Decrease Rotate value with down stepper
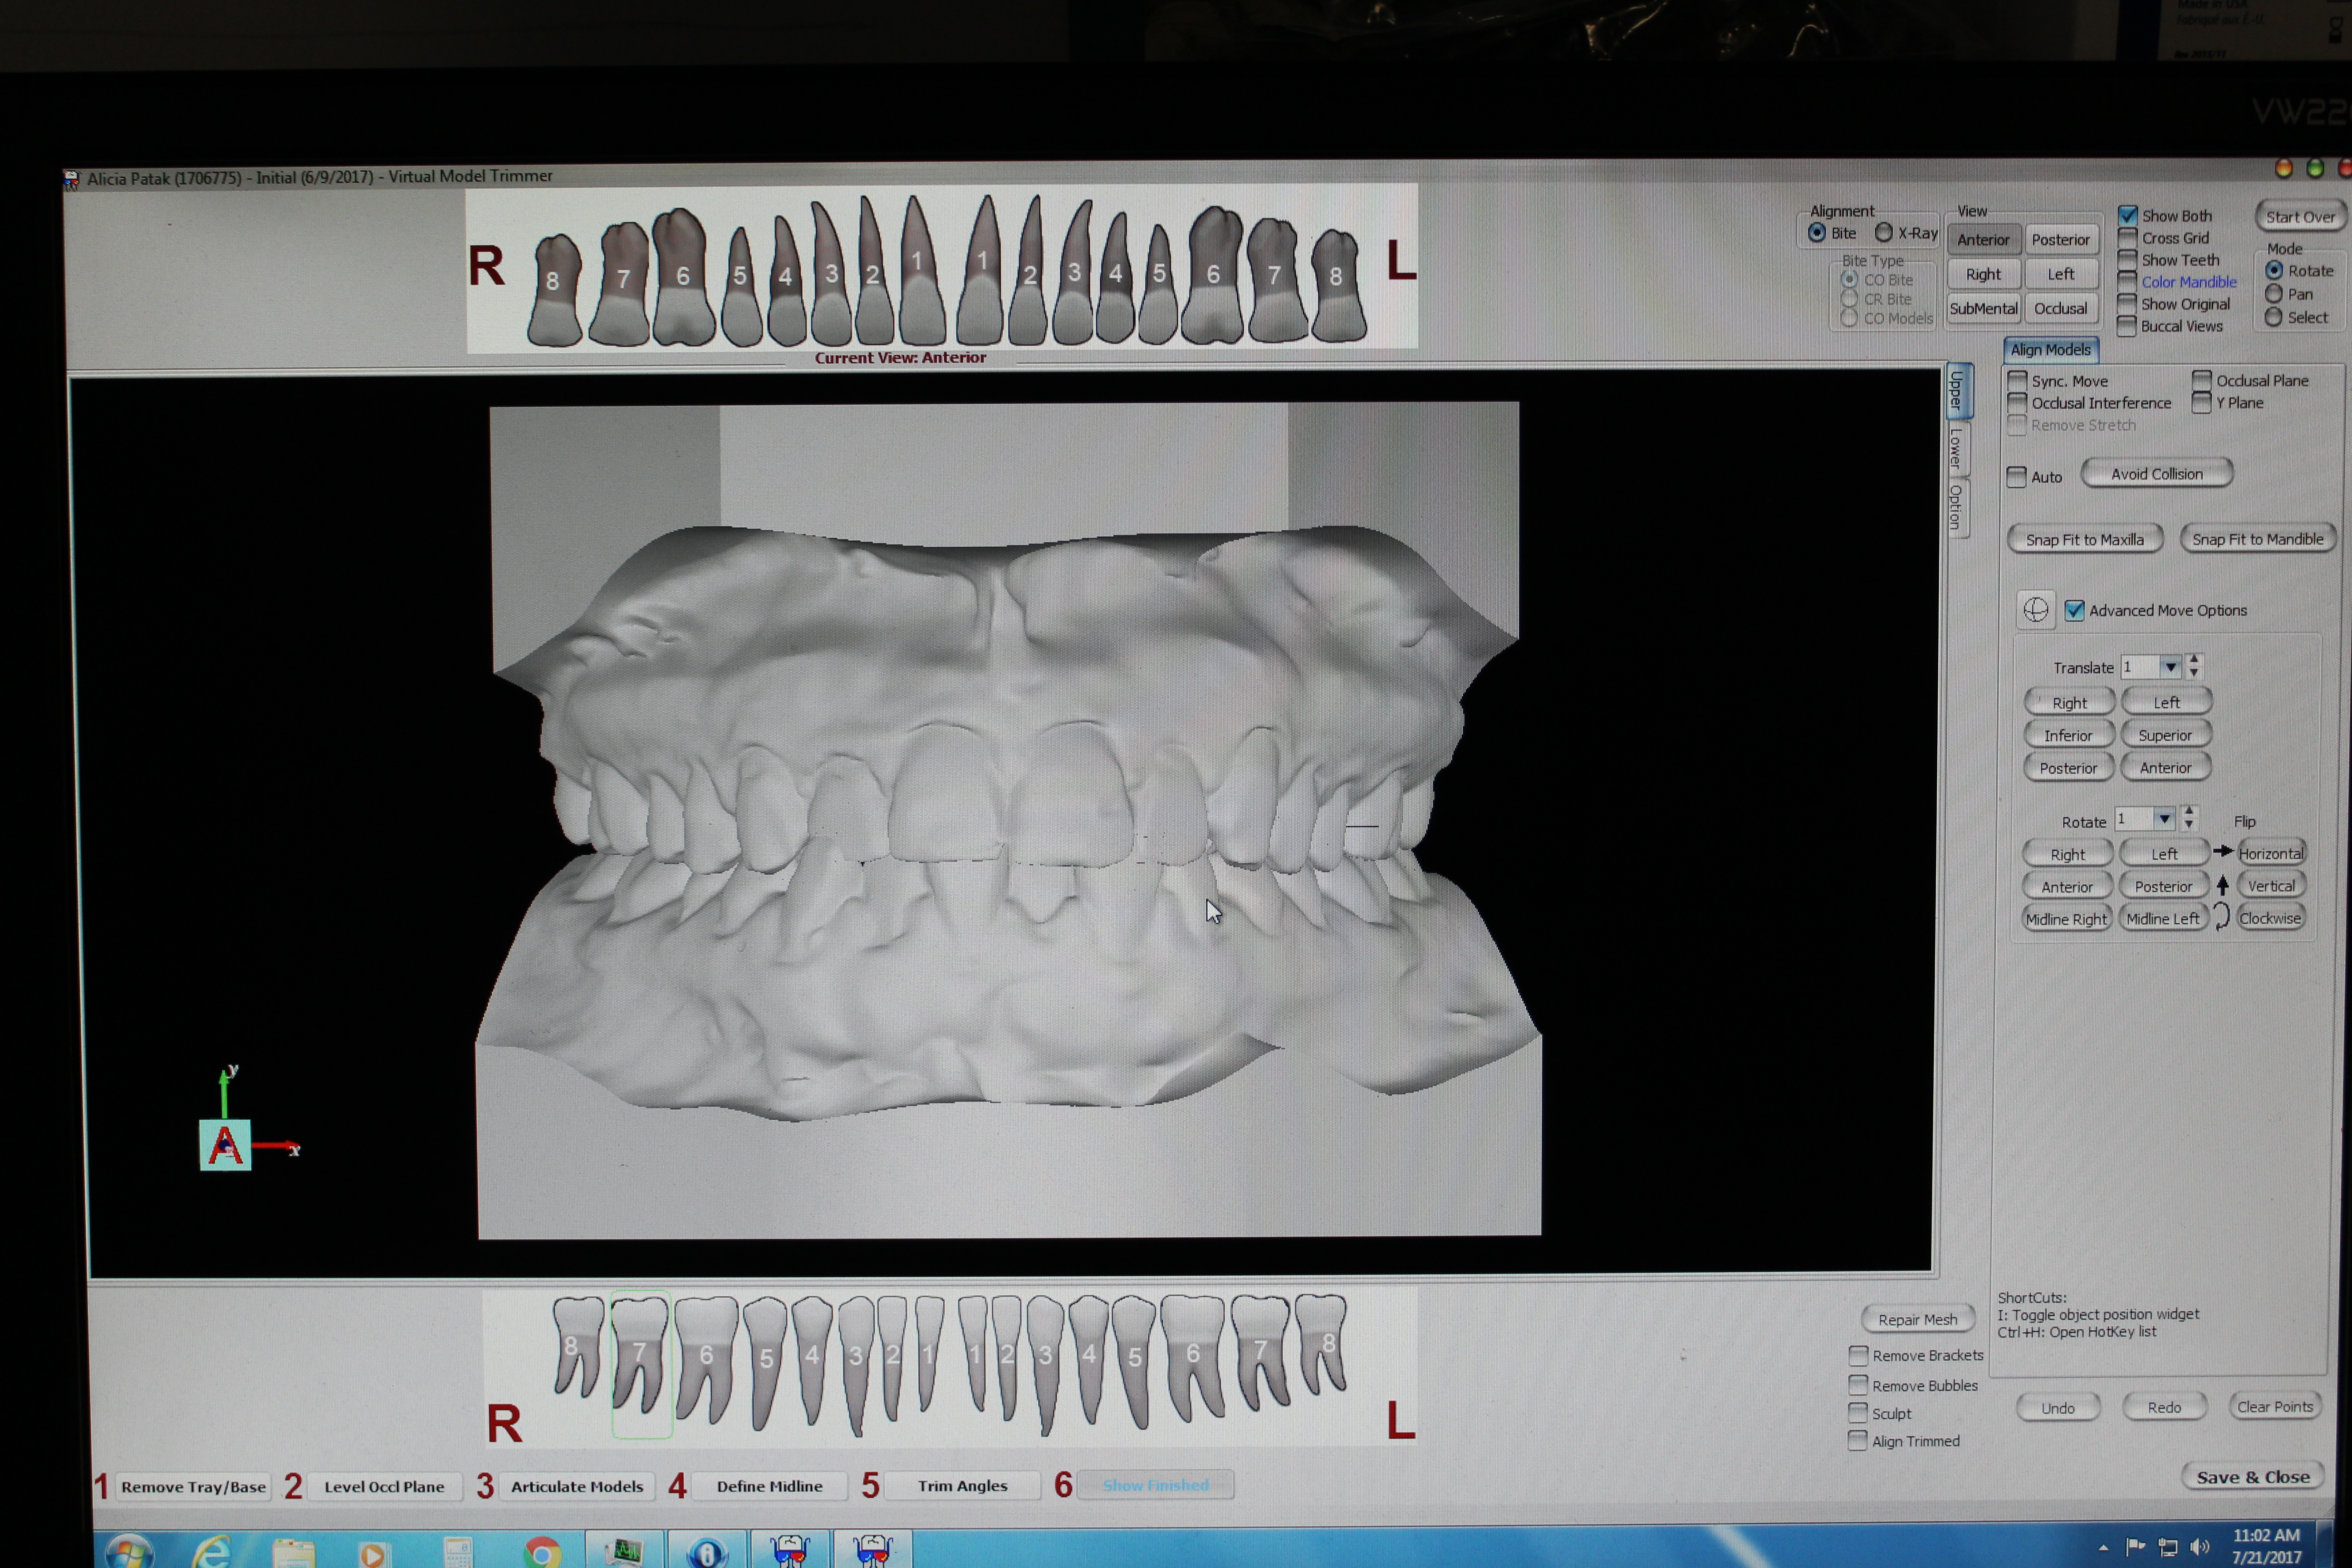2352x1568 pixels. pyautogui.click(x=2189, y=825)
